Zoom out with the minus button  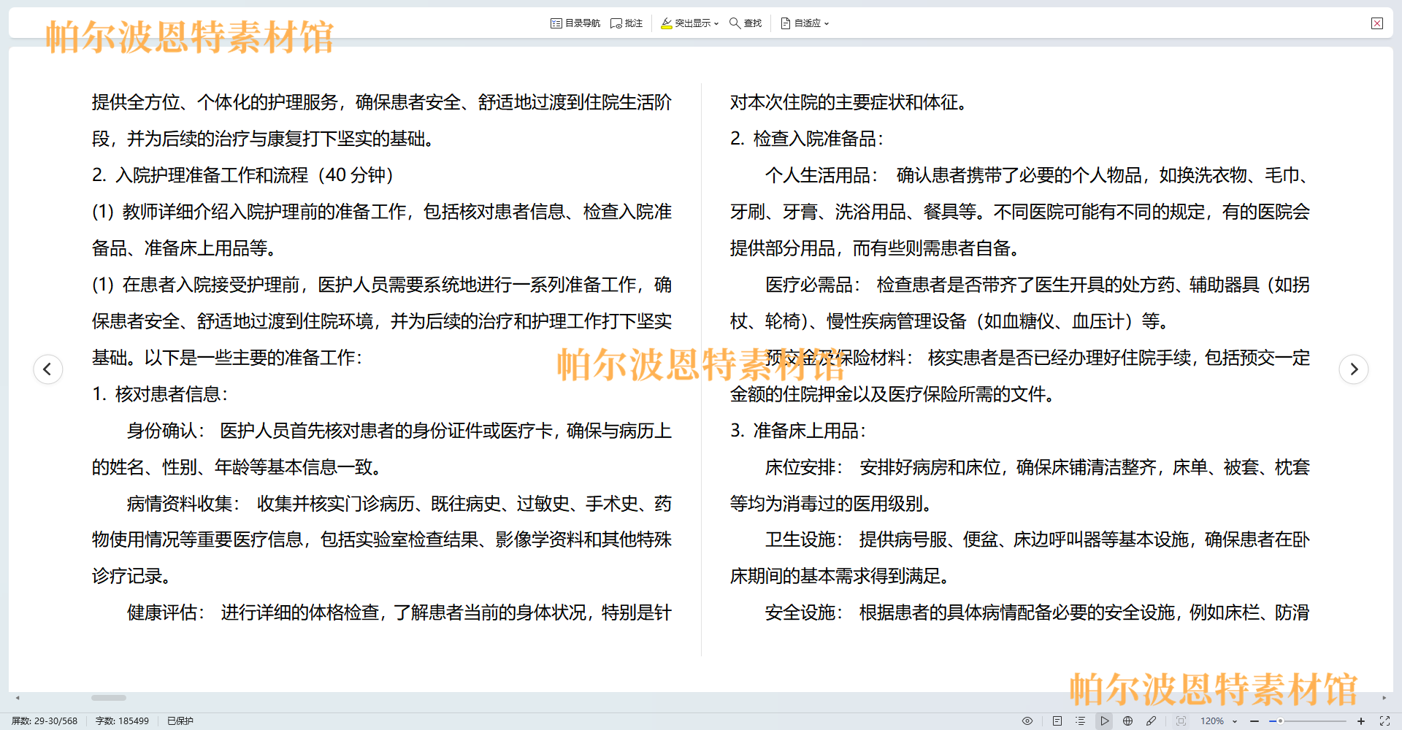tap(1254, 721)
